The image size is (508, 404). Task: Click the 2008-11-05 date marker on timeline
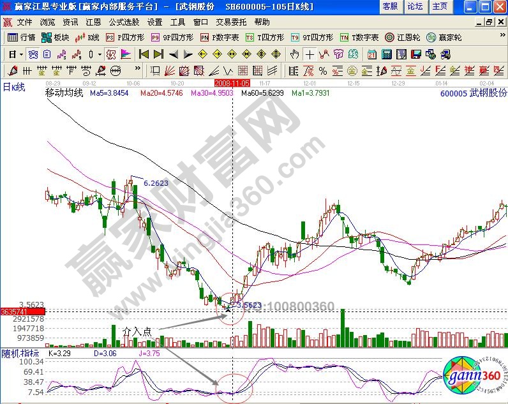[x=232, y=83]
